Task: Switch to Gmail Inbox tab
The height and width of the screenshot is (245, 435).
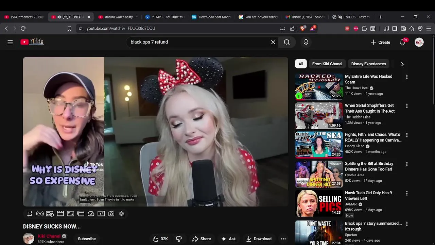Action: [x=306, y=17]
